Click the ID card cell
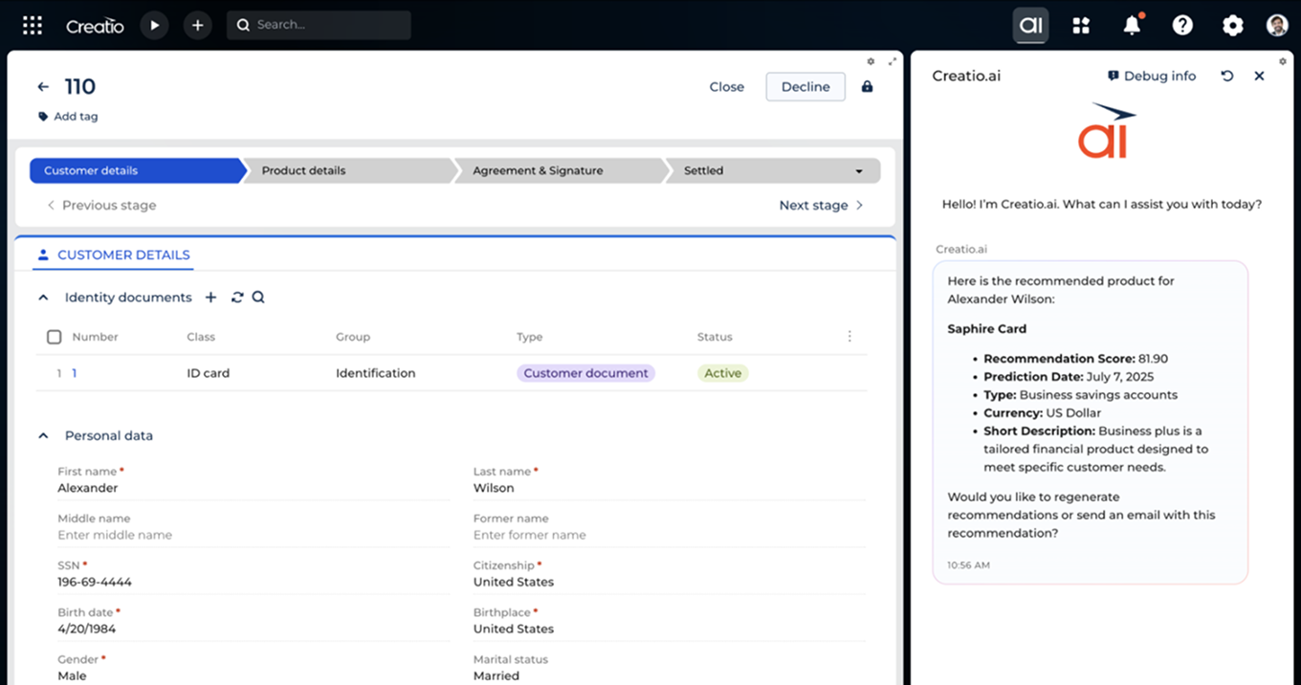The height and width of the screenshot is (685, 1301). (209, 373)
